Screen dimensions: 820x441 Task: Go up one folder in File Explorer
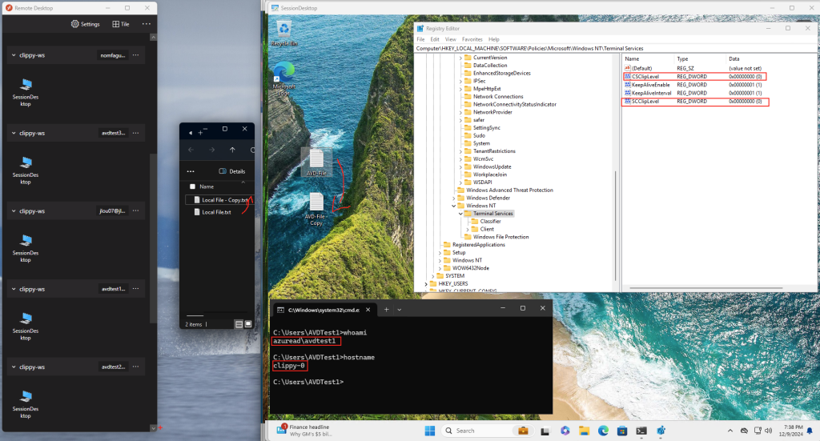[232, 150]
